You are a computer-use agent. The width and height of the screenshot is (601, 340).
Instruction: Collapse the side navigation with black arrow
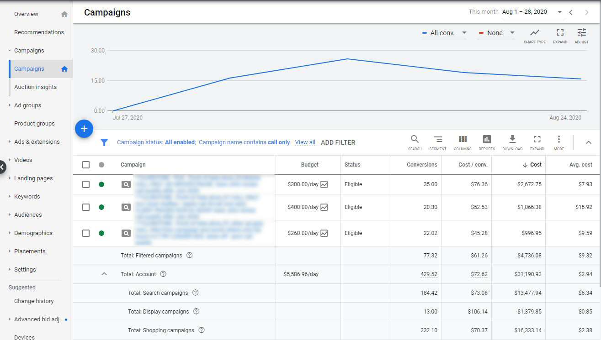coord(2,167)
